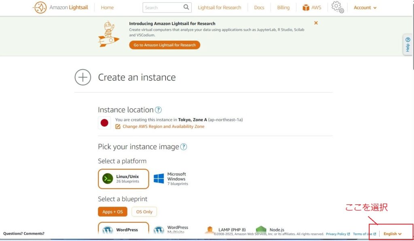Open the Account dropdown menu
Screen dimensions: 414x241
point(365,8)
